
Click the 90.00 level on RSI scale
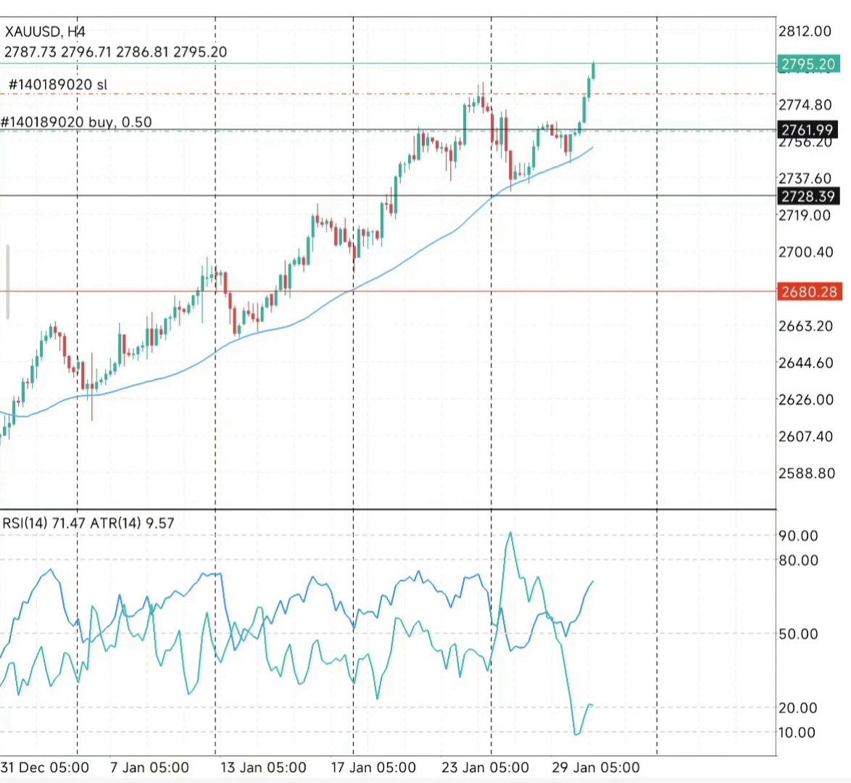[x=798, y=536]
